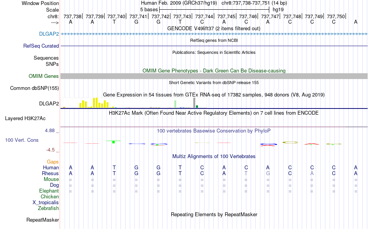This screenshot has width=368, height=229.
Task: Open the black DLGAP2 GTEx expression label
Action: coord(49,103)
